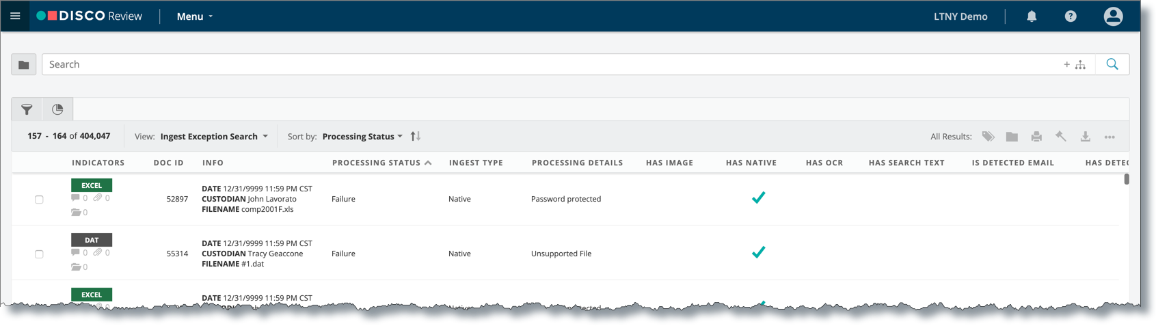
Task: Click the Indicators column header
Action: 98,163
